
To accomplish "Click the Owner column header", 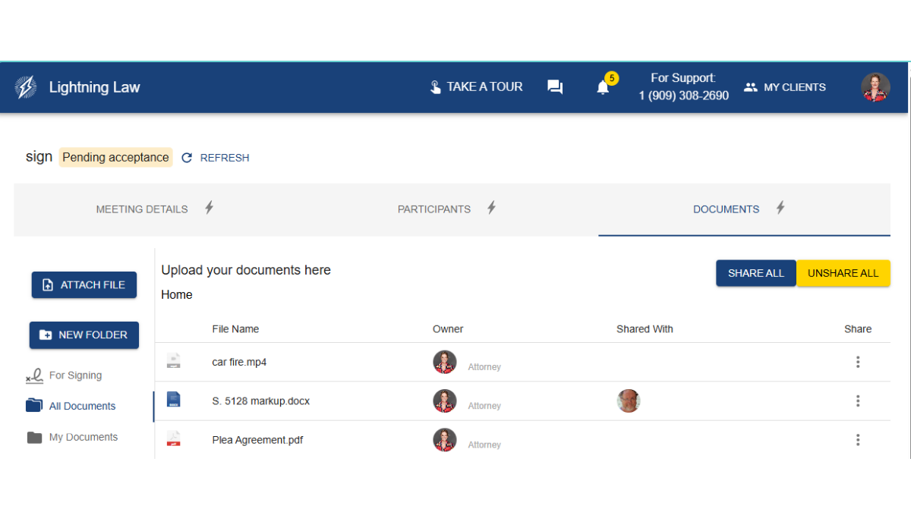I will (x=448, y=329).
